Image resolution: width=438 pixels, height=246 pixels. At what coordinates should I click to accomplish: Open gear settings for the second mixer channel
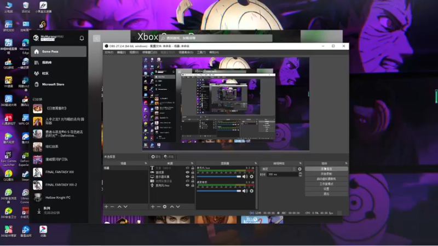[252, 191]
